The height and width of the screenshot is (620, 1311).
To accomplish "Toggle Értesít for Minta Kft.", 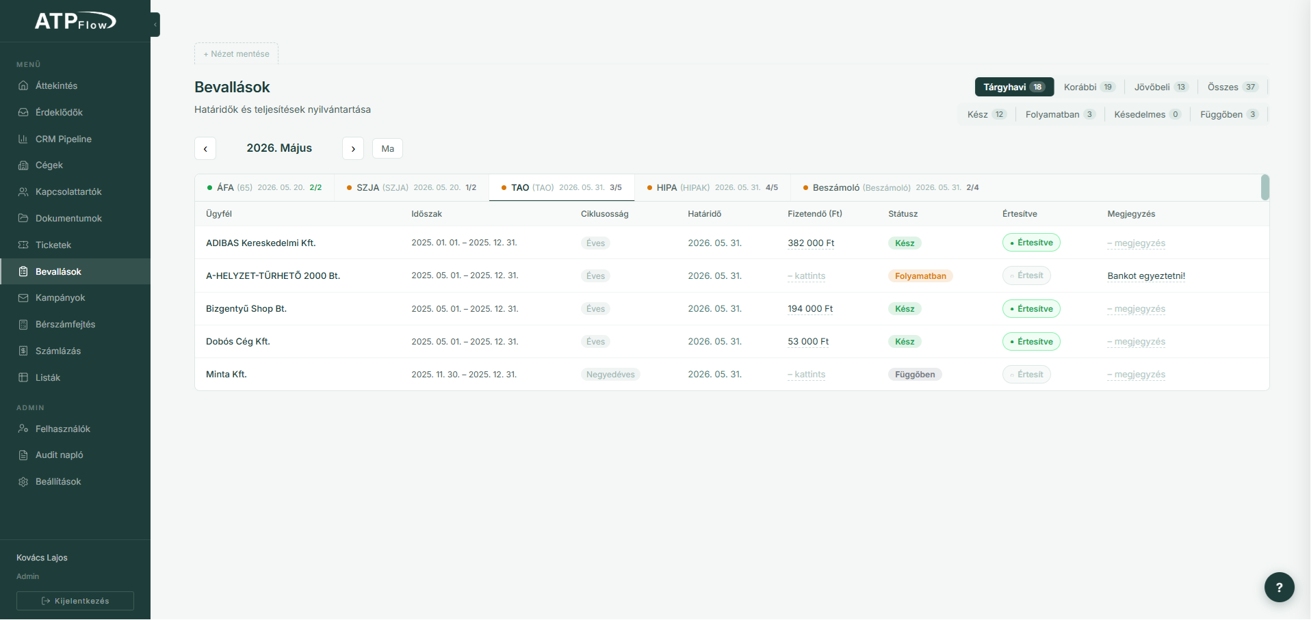I will tap(1026, 375).
